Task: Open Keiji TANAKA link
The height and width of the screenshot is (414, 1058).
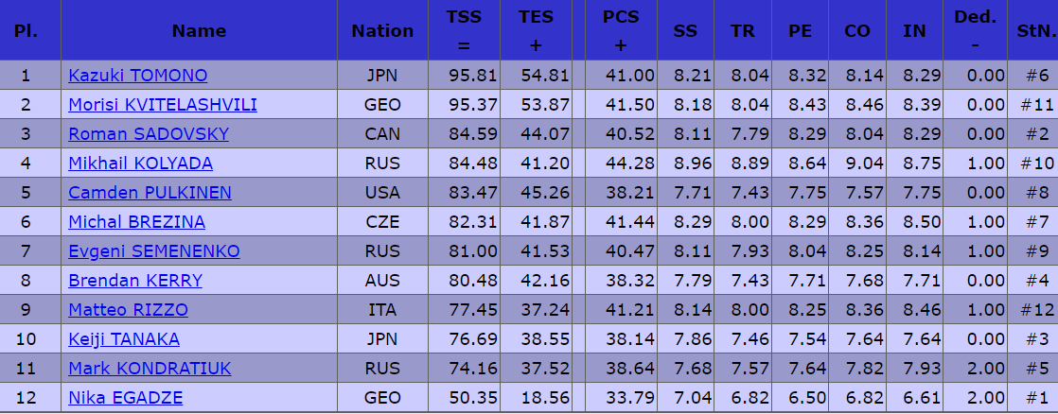Action: (x=123, y=339)
